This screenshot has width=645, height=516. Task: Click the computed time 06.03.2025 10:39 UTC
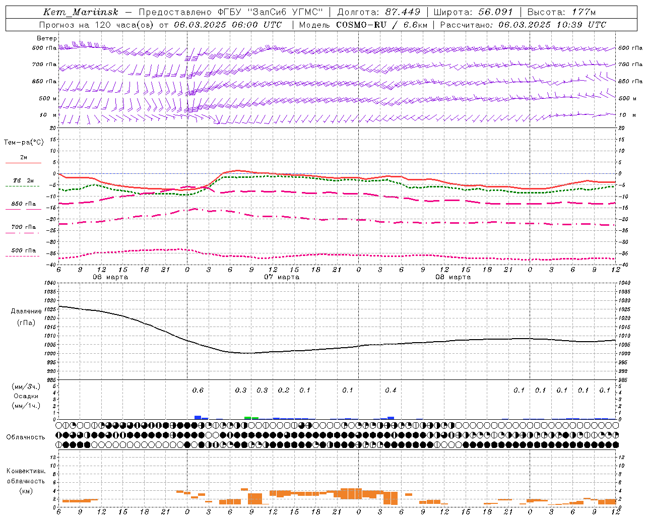pyautogui.click(x=552, y=25)
